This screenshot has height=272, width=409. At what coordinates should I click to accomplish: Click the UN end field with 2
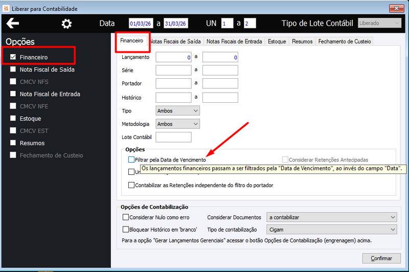(x=250, y=24)
